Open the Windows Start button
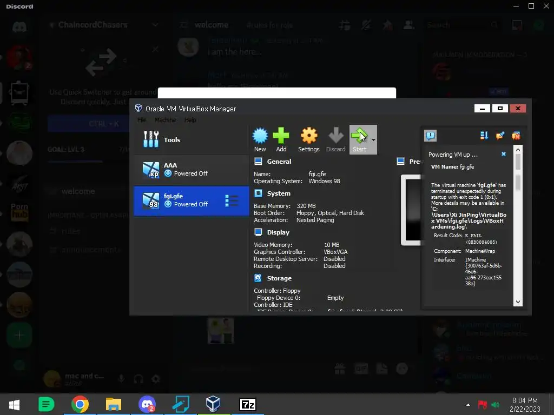 click(x=14, y=404)
